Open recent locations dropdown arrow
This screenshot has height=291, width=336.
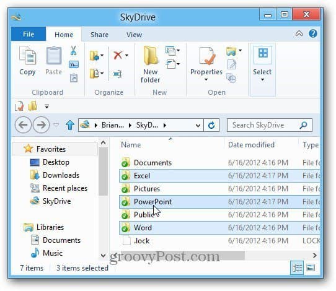pos(56,125)
